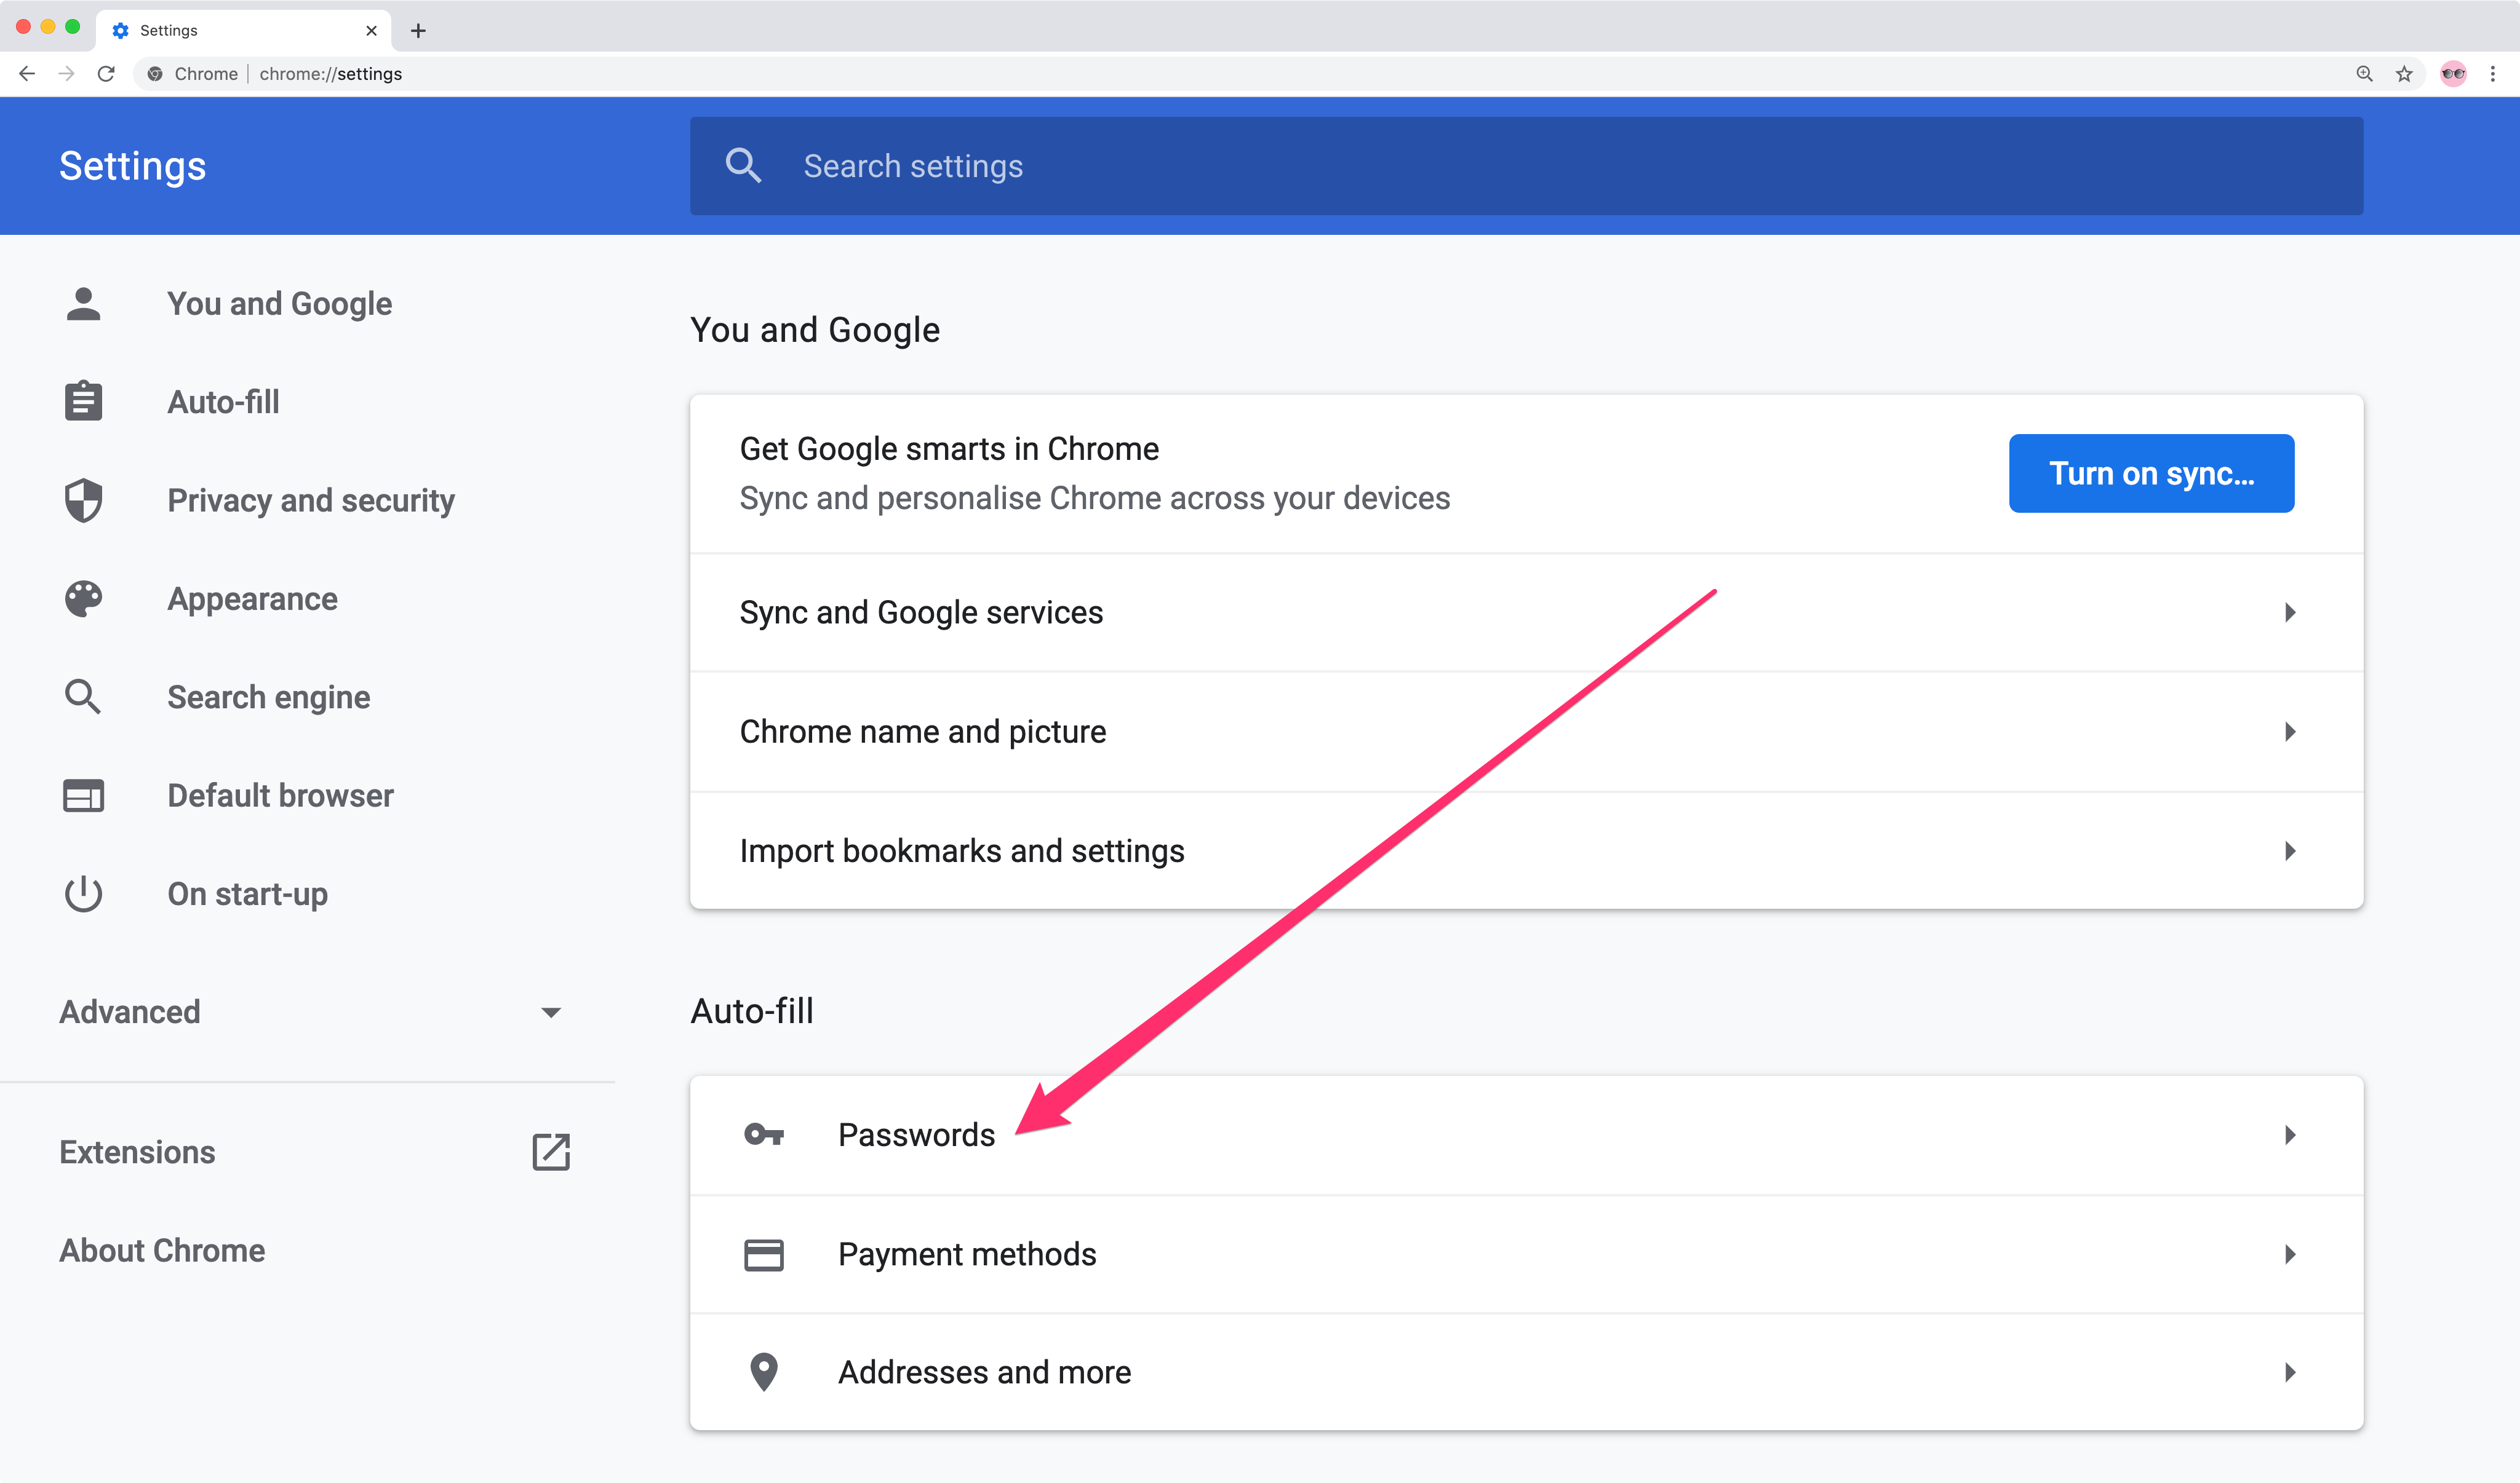Screen dimensions: 2520x1483
Task: Open Chrome name and picture row
Action: (x=1526, y=732)
